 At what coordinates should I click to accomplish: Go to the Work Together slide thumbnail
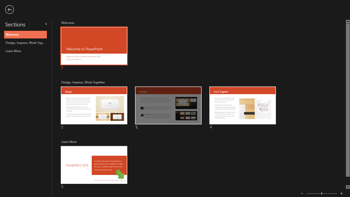tap(242, 105)
